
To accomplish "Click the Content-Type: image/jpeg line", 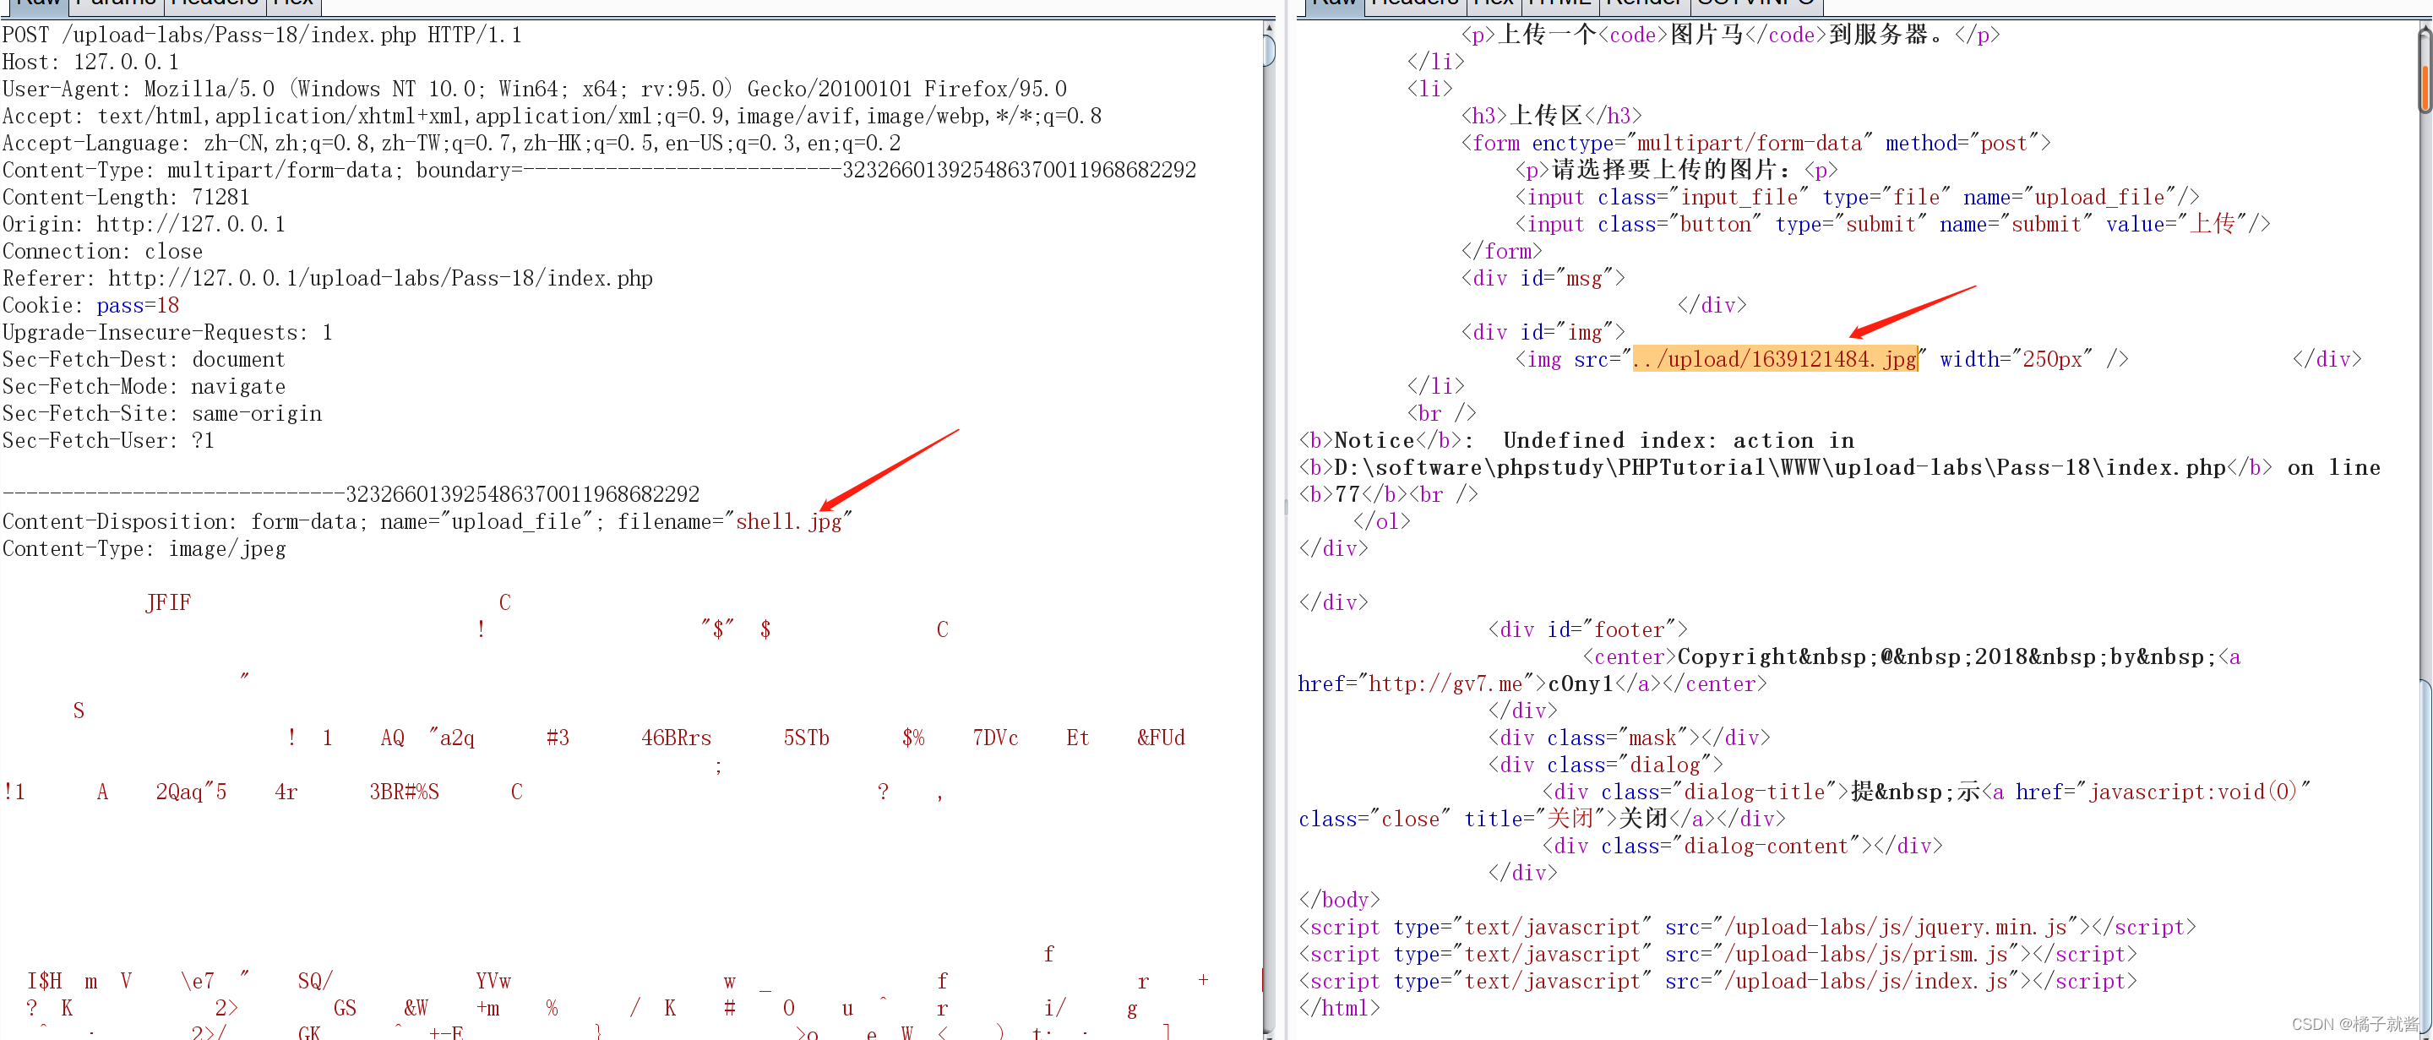I will (x=144, y=549).
